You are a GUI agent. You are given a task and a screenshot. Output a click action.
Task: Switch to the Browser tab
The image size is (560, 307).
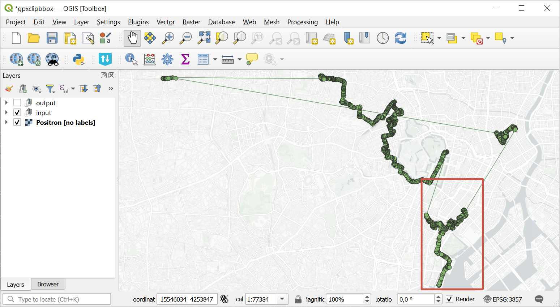(48, 284)
